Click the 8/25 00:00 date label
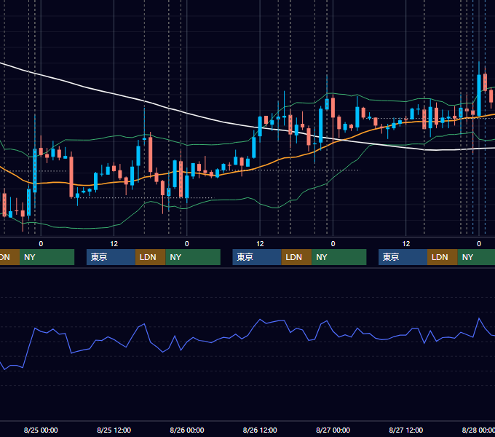The width and height of the screenshot is (495, 437). [41, 430]
